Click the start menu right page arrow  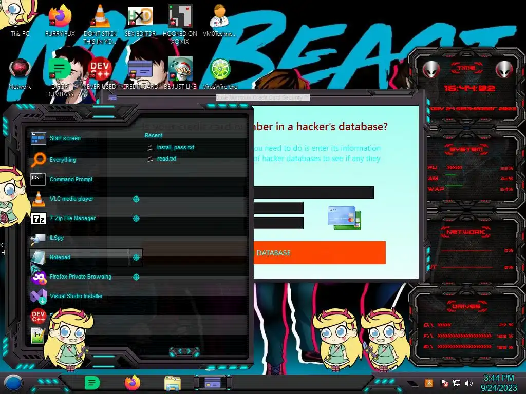tap(189, 351)
